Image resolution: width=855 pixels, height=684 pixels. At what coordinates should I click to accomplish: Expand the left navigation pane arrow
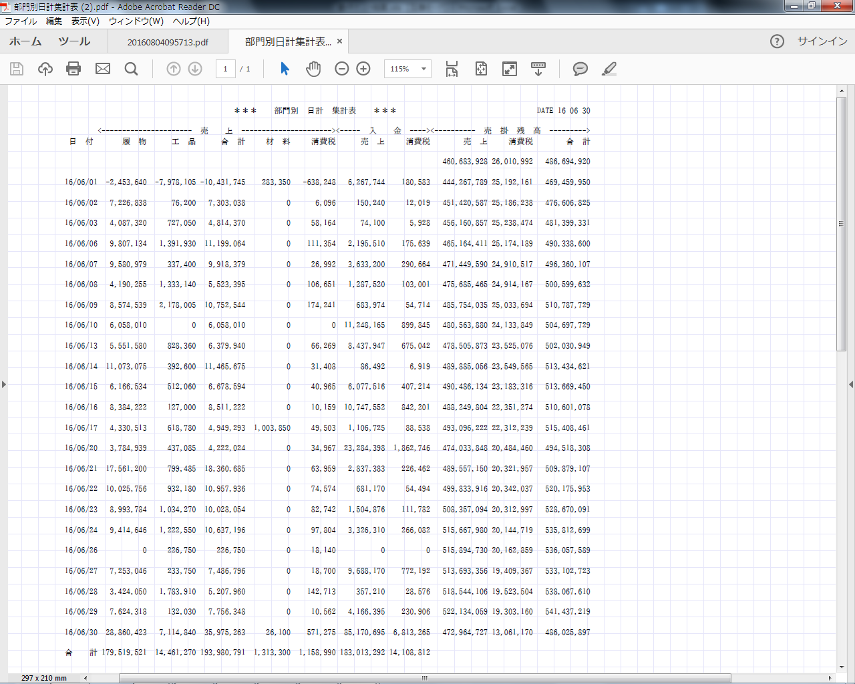[x=4, y=384]
